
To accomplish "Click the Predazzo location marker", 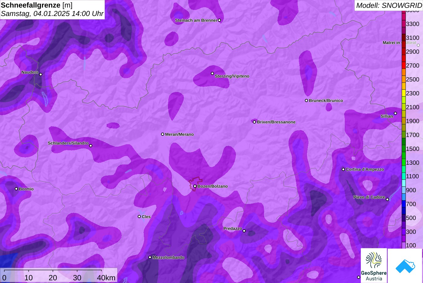I will (x=244, y=231).
